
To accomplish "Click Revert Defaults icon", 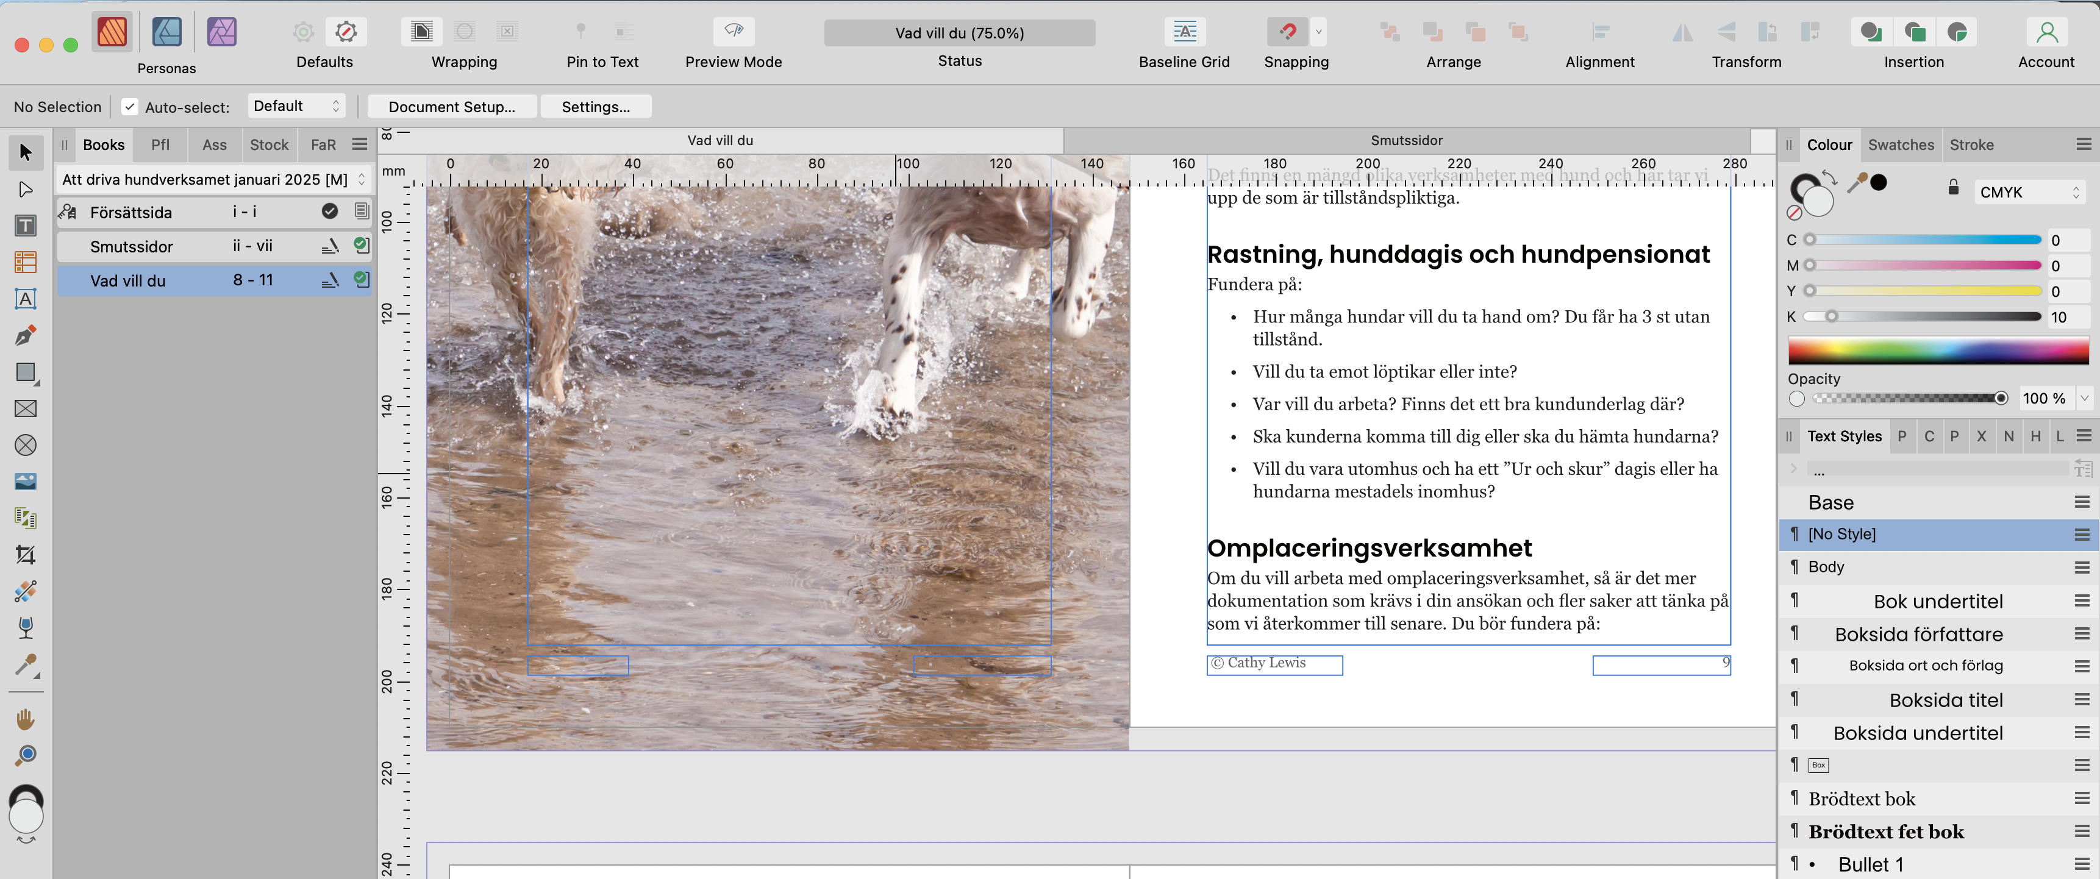I will 346,31.
